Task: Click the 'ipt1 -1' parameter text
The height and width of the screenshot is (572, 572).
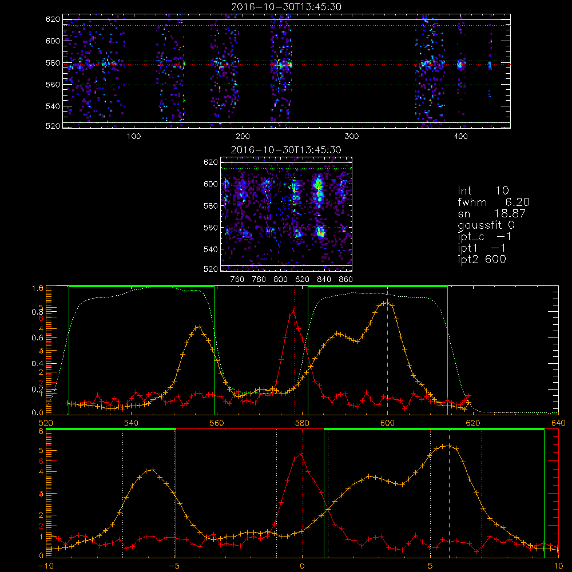Action: click(x=482, y=248)
